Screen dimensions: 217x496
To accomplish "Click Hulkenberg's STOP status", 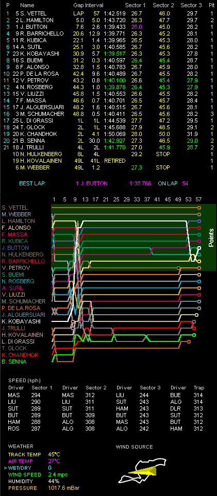I will click(x=162, y=154).
